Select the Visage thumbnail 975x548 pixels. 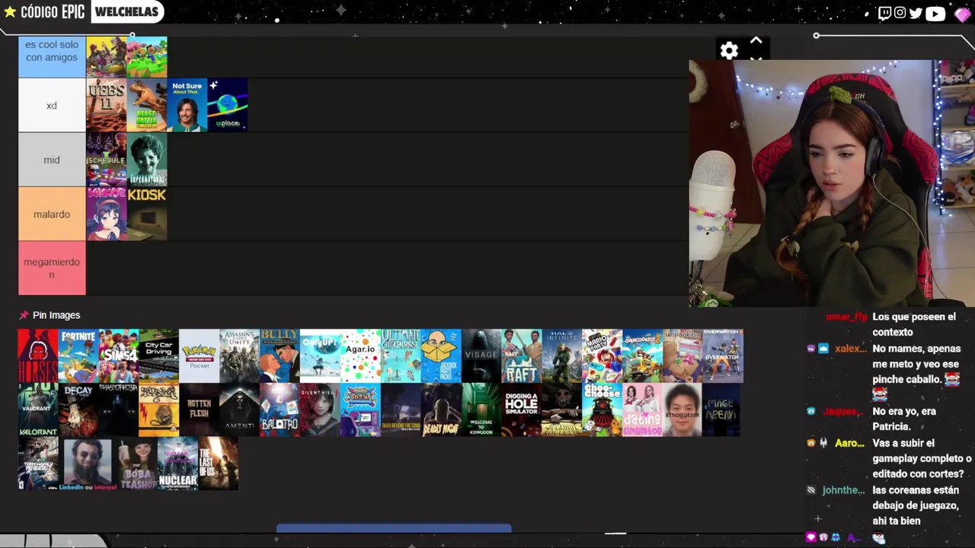[x=481, y=355]
